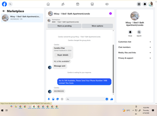The image size is (157, 116).
Task: Record a voice clip microphone icon
Action: coord(49,99)
